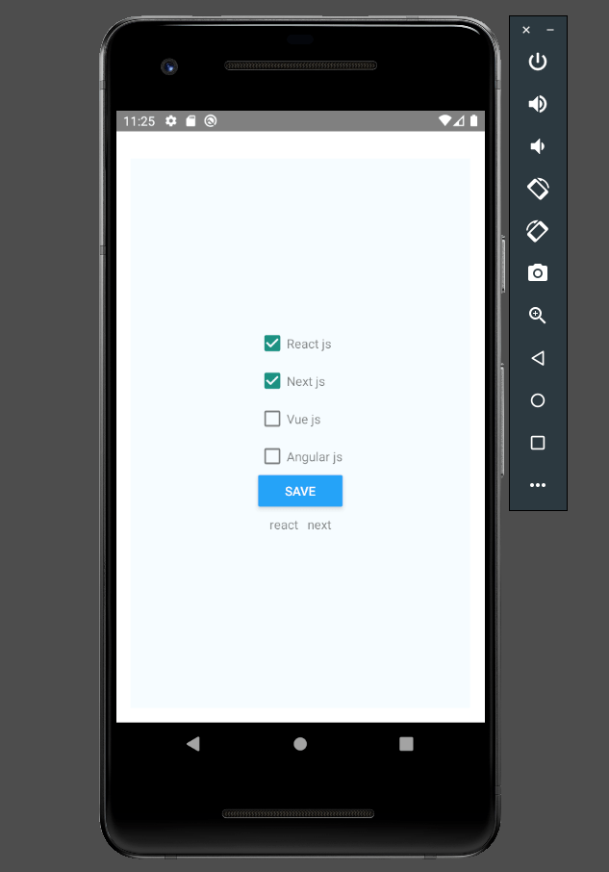Click the emulator toolbar back triangle

coord(537,358)
